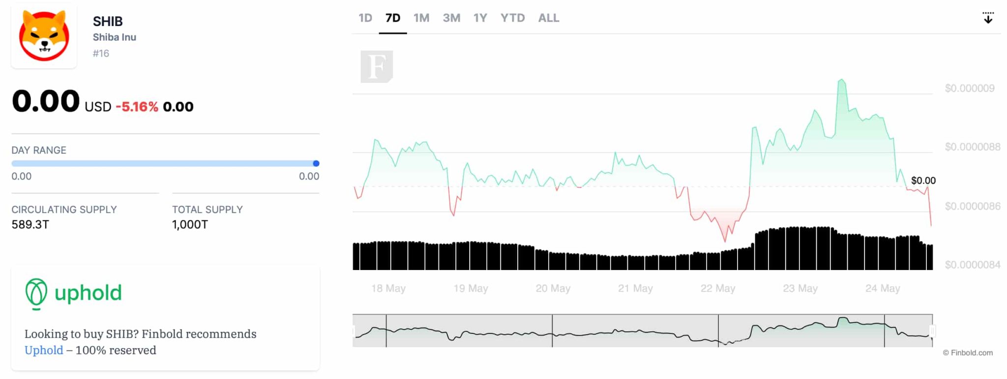Click the SHIB ticker heading

point(108,22)
